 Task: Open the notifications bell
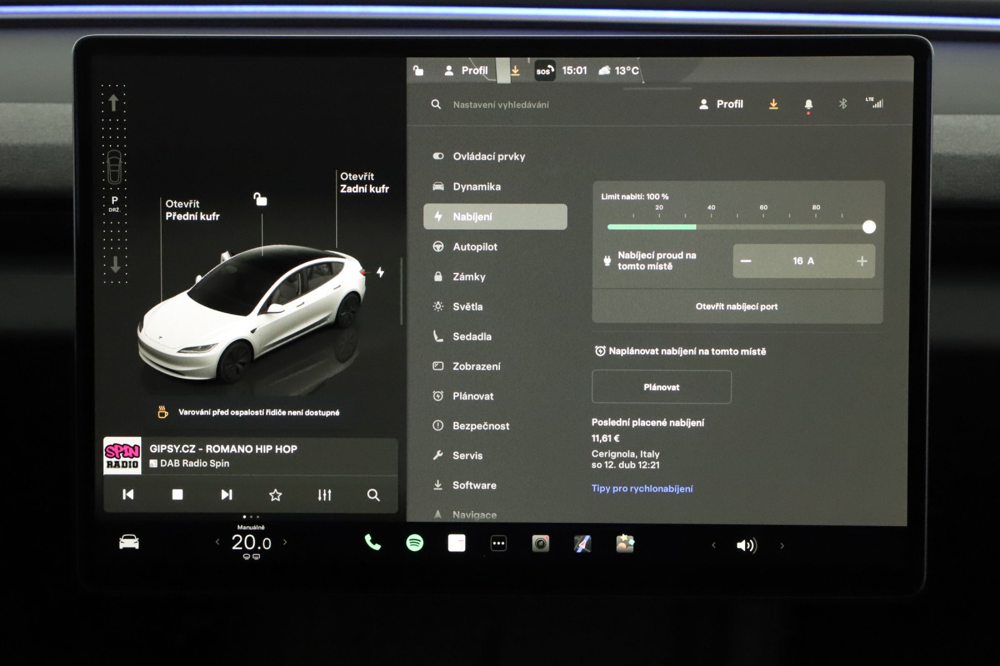pyautogui.click(x=808, y=104)
